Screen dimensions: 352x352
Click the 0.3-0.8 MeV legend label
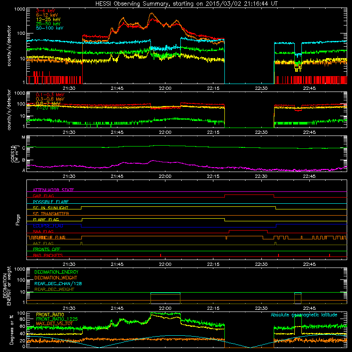pos(50,99)
